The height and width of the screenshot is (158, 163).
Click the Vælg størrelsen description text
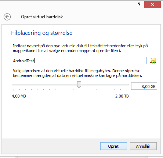pos(77,73)
